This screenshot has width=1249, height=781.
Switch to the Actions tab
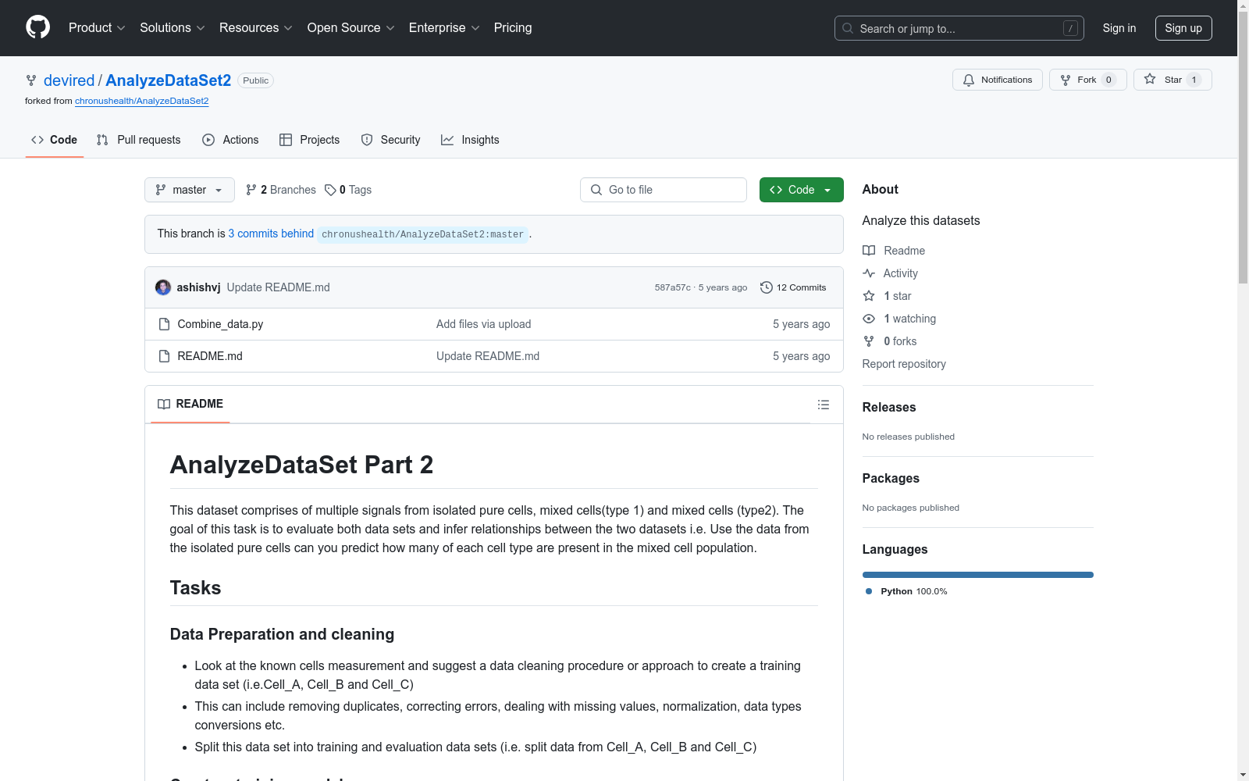click(230, 140)
